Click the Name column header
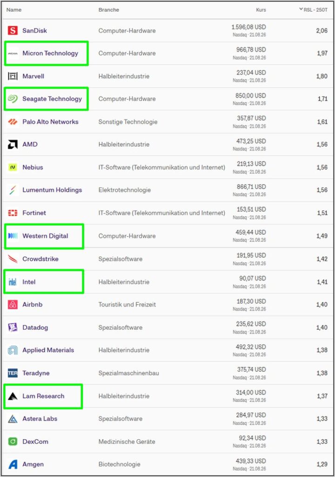This screenshot has height=477, width=335. point(14,10)
